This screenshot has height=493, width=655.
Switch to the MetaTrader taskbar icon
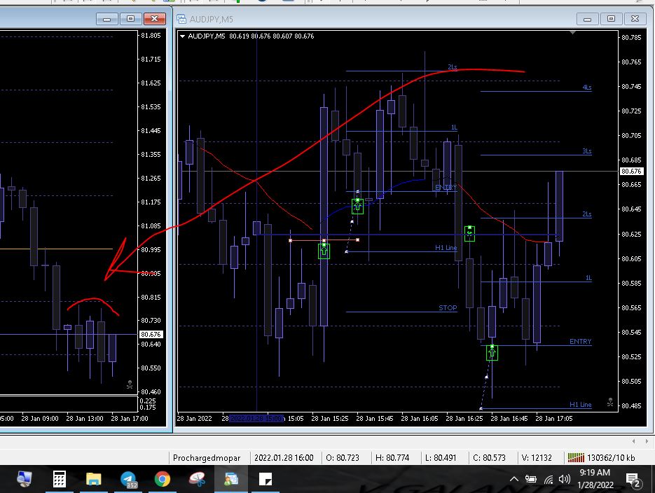(x=231, y=480)
